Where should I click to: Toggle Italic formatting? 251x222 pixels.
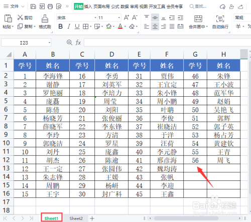(x=69, y=27)
